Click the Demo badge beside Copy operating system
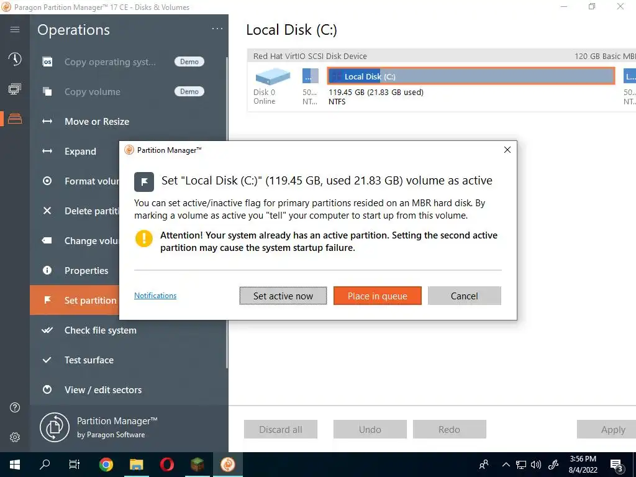The height and width of the screenshot is (477, 636). [189, 61]
